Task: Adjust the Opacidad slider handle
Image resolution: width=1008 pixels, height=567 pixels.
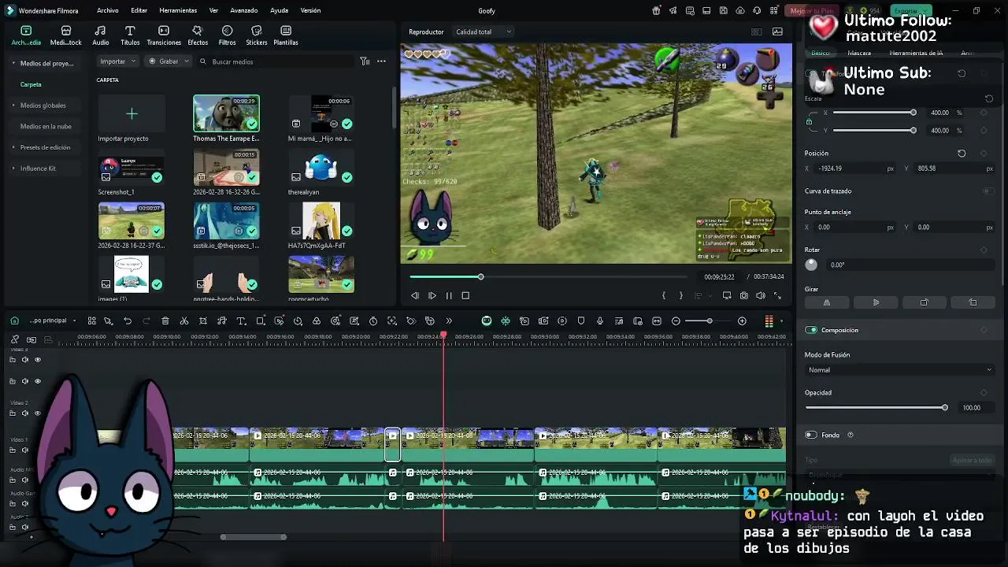Action: click(945, 407)
